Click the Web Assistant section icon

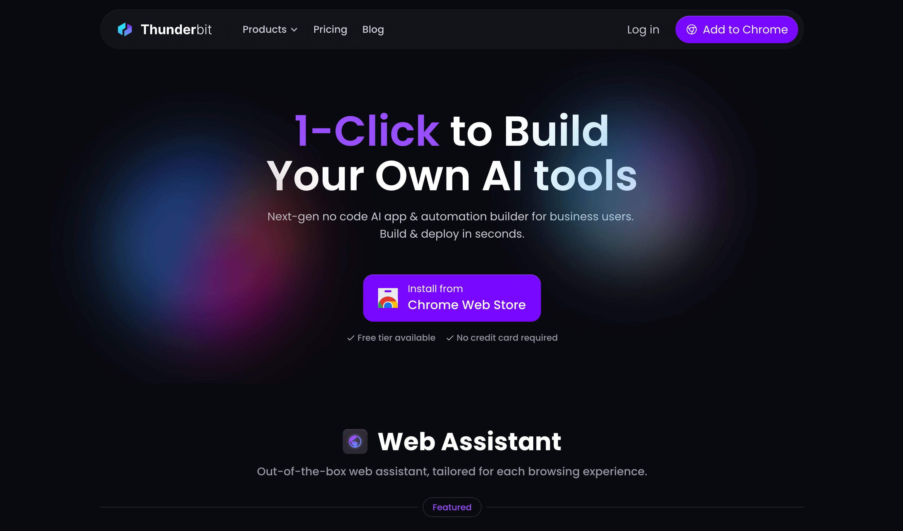point(355,441)
